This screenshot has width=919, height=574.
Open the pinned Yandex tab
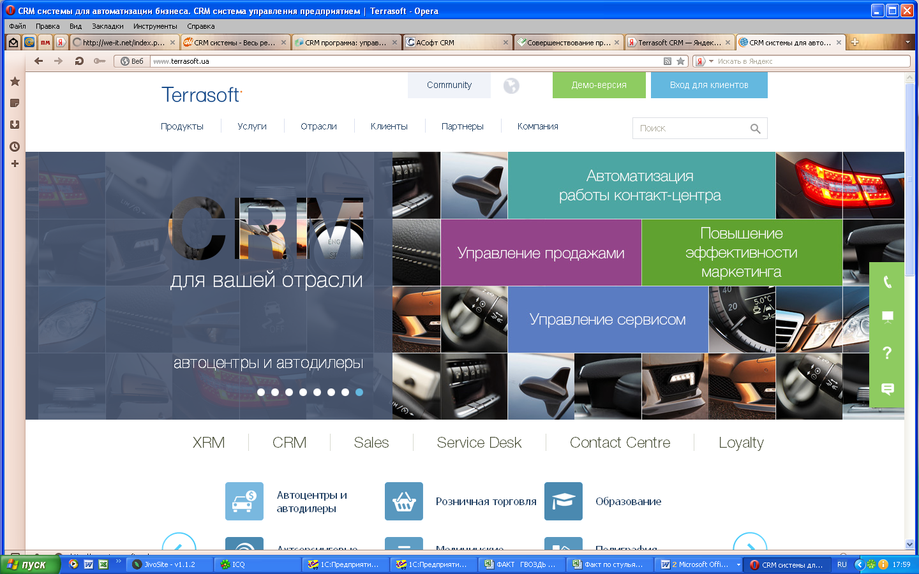[x=61, y=43]
